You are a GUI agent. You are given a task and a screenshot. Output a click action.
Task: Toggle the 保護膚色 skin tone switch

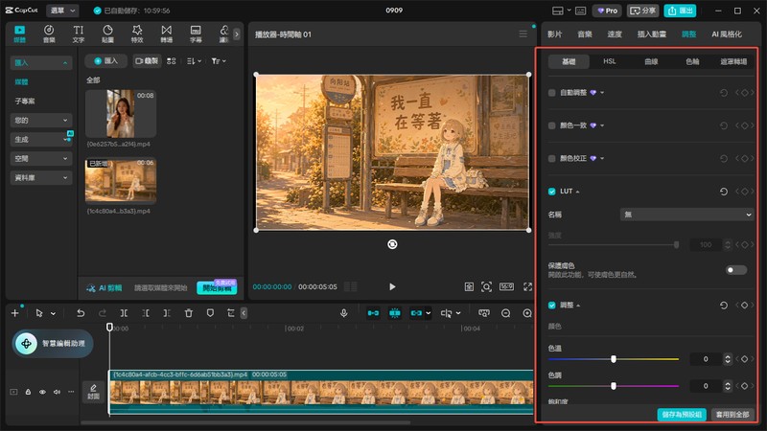(x=736, y=270)
